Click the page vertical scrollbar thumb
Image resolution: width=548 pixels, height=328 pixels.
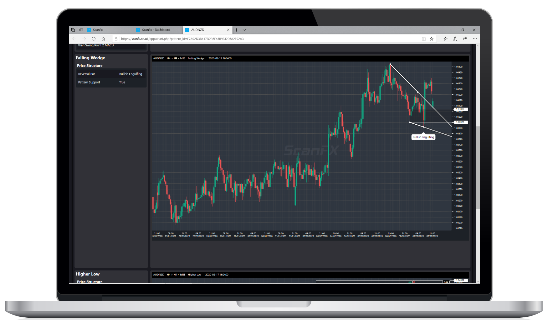[x=478, y=167]
